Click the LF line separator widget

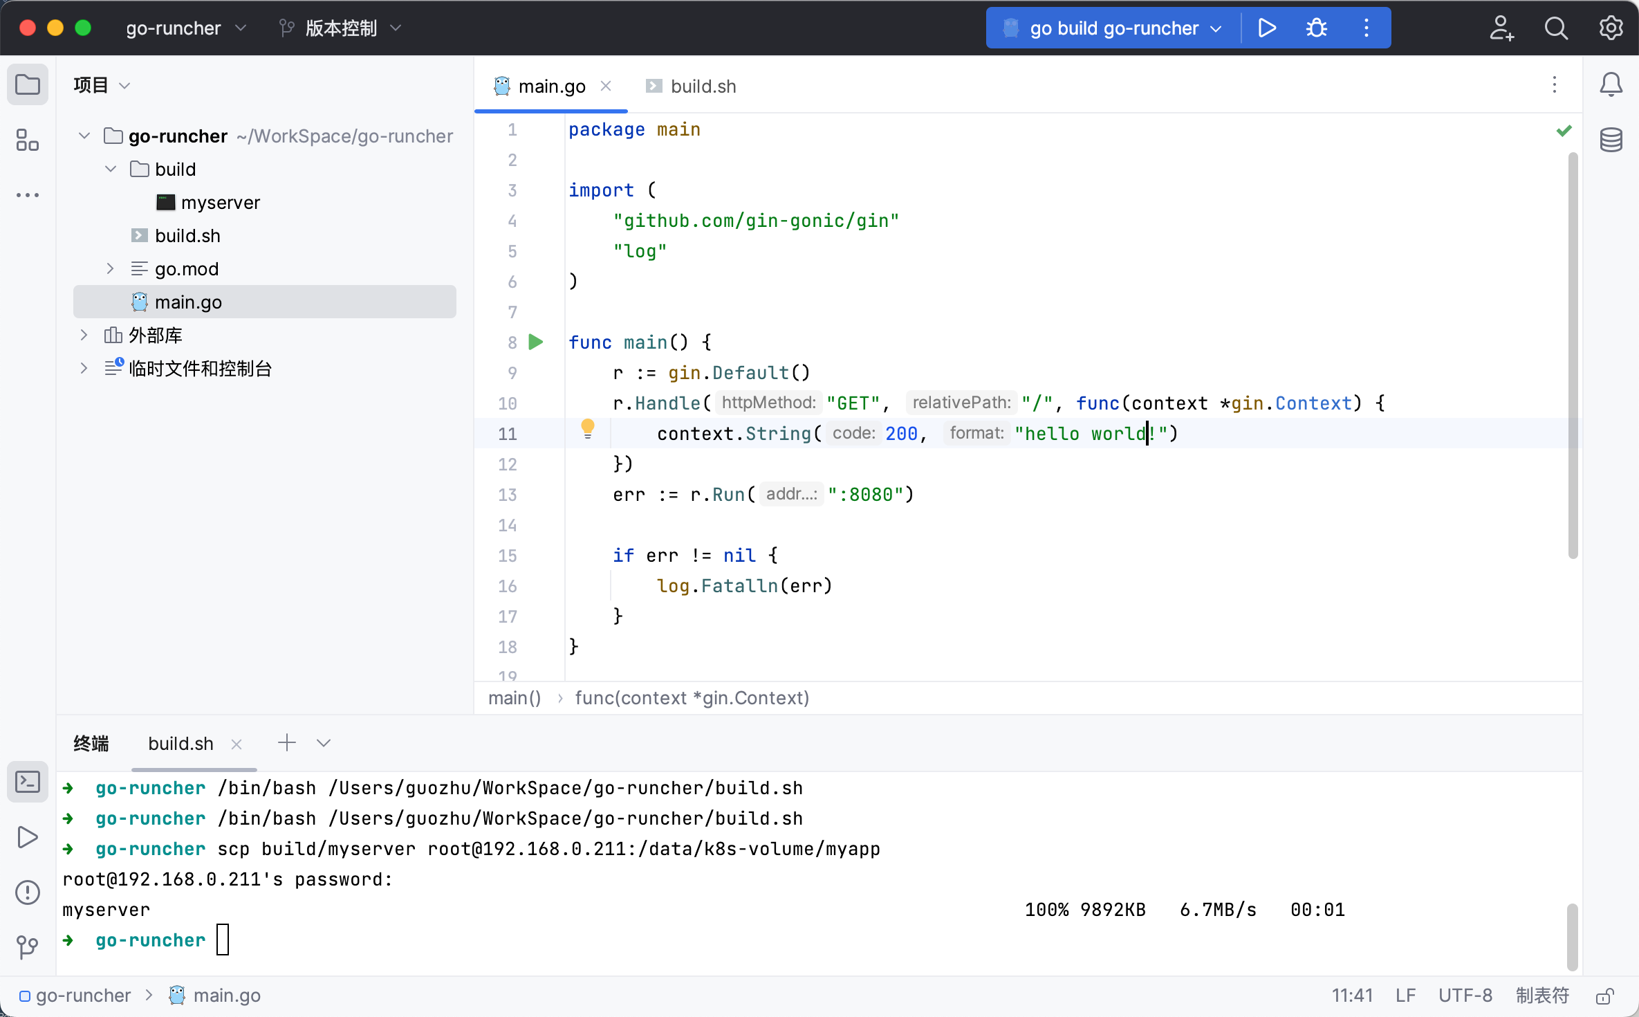[1405, 996]
